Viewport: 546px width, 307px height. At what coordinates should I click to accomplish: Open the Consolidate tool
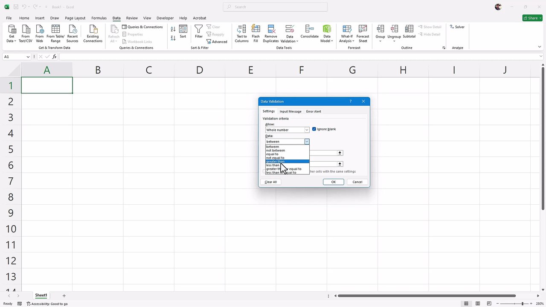click(x=310, y=32)
